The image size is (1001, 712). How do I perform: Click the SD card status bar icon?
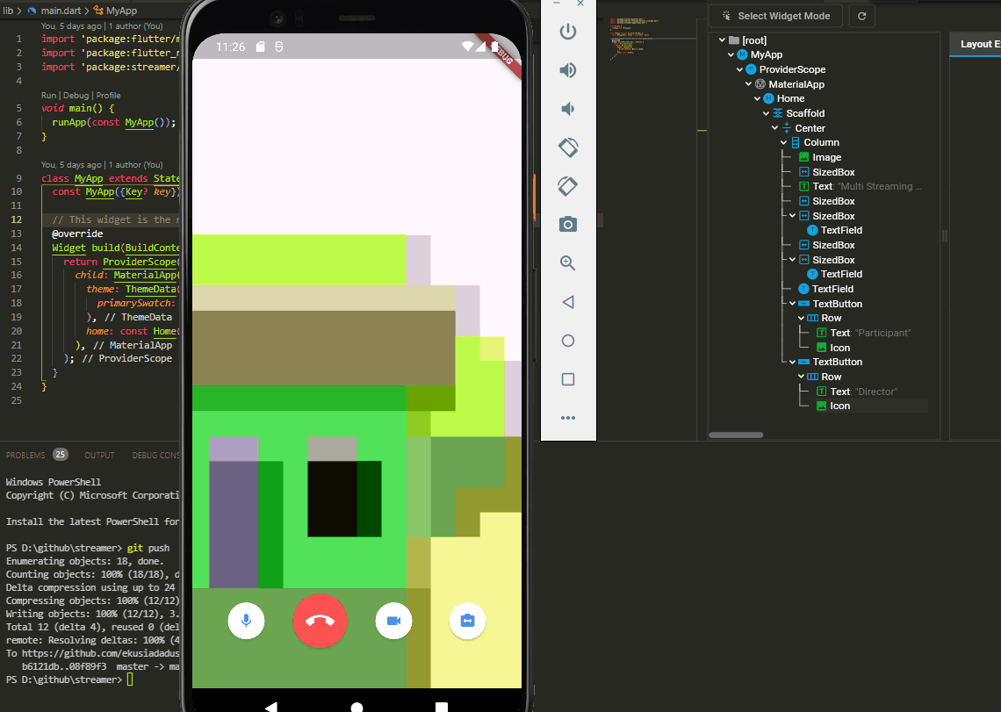[261, 47]
